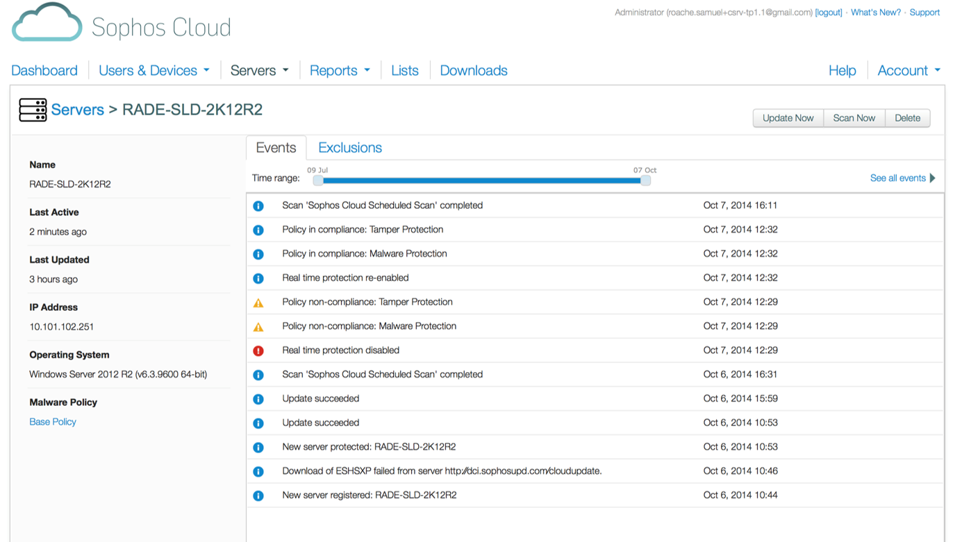Image resolution: width=955 pixels, height=542 pixels.
Task: Go to the Dashboard menu item
Action: click(x=44, y=71)
